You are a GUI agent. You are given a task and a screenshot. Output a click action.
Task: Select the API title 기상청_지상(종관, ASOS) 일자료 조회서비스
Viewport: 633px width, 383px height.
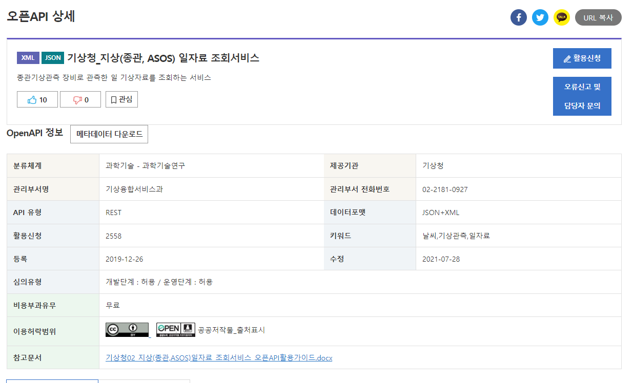point(163,58)
